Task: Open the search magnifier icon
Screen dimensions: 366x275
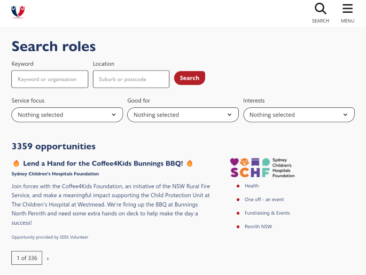Action: point(321,9)
